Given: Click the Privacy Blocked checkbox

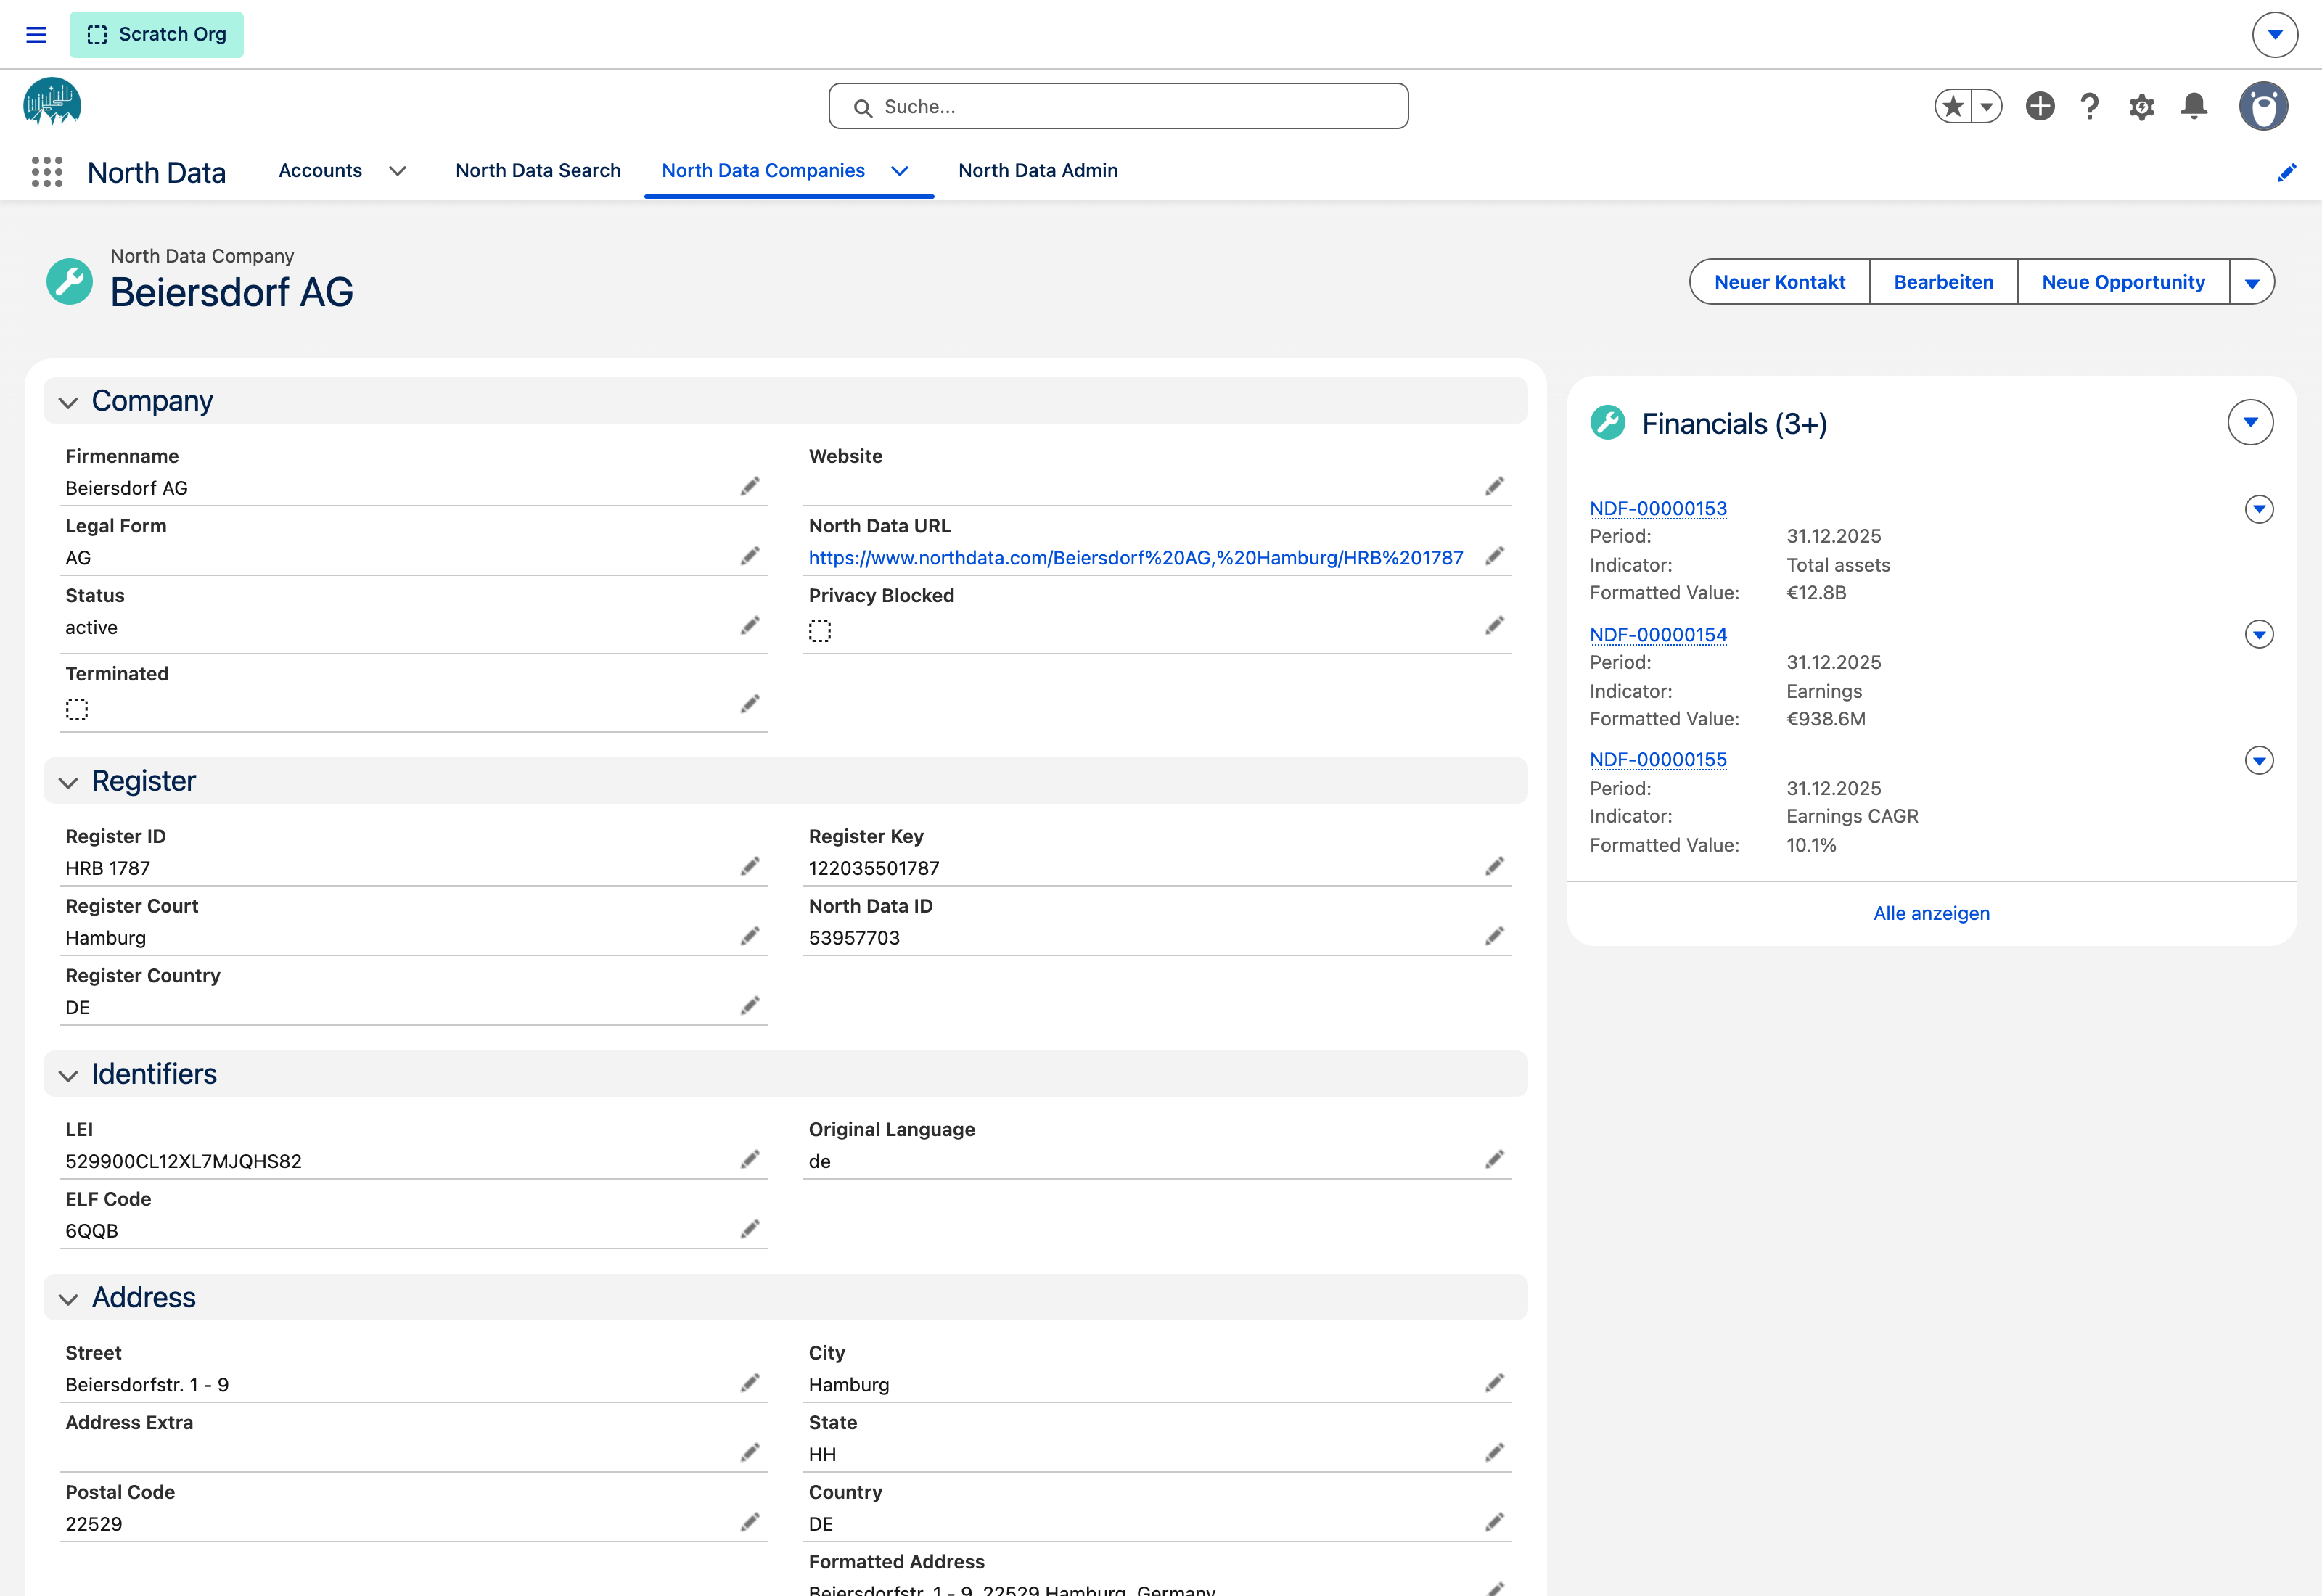Looking at the screenshot, I should tap(820, 631).
